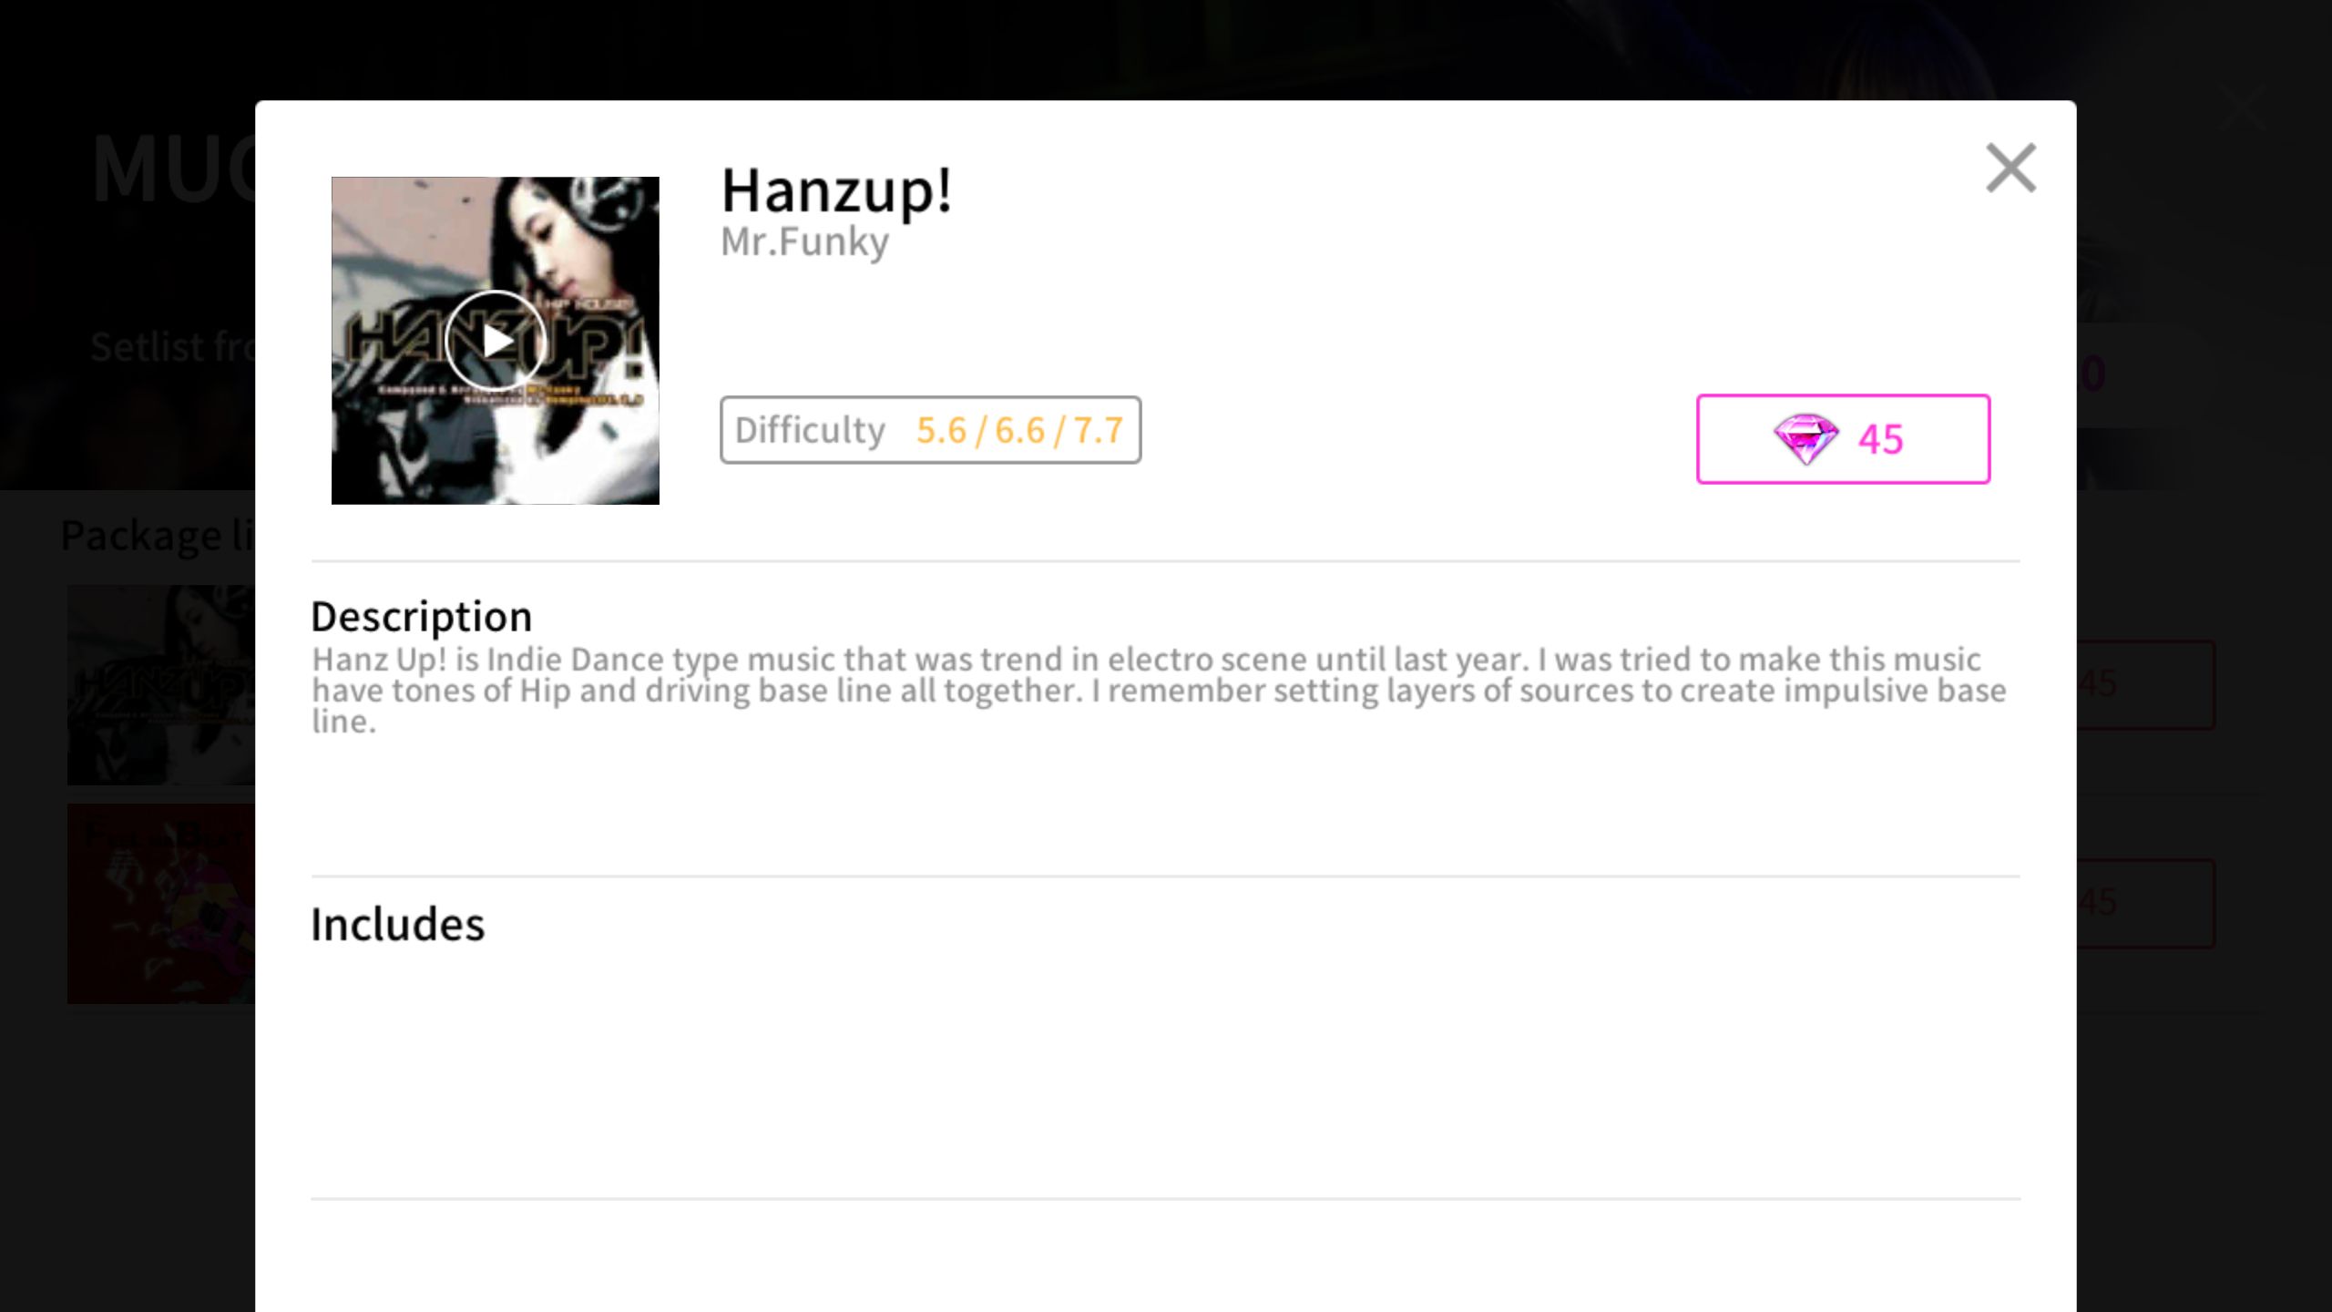The height and width of the screenshot is (1312, 2332).
Task: Buy Hanzup! for 45 gems
Action: 1843,438
